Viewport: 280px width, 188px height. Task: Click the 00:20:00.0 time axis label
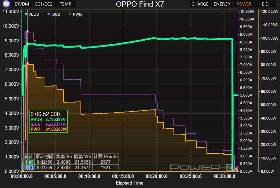[156, 176]
